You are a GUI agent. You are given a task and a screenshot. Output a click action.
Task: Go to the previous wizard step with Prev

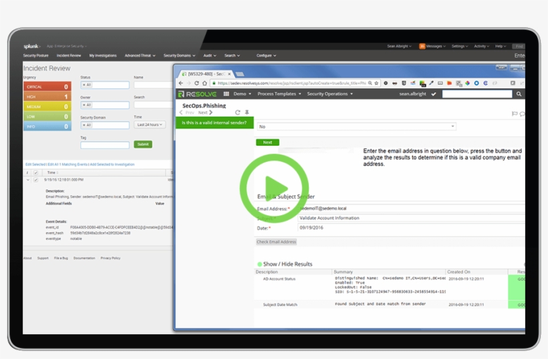coord(186,112)
